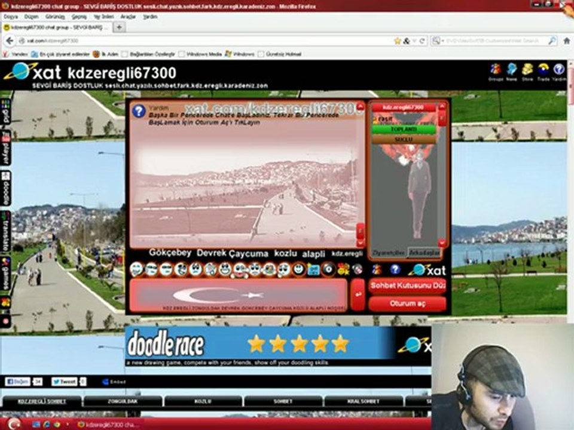Click the red kdz.eregli67300 user list header
The image size is (574, 430).
(x=404, y=107)
